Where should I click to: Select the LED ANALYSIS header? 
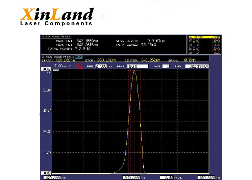pos(56,37)
